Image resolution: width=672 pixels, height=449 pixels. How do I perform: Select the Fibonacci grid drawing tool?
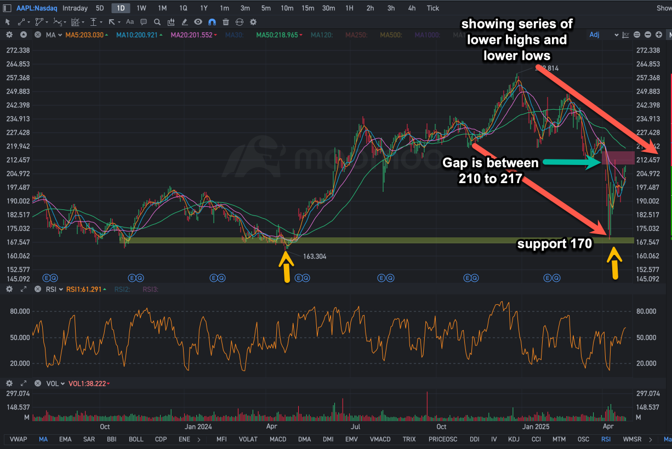pos(76,22)
